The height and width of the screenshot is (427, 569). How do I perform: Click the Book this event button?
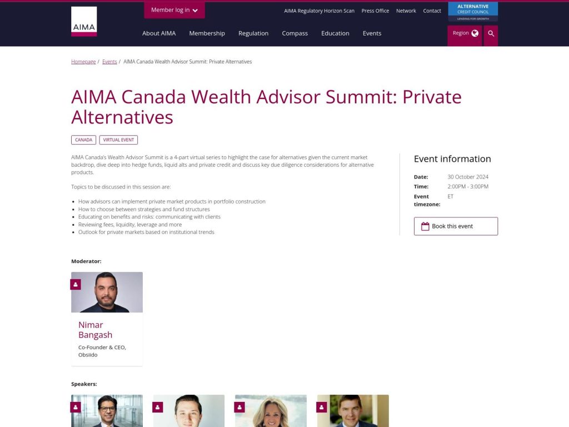[456, 226]
